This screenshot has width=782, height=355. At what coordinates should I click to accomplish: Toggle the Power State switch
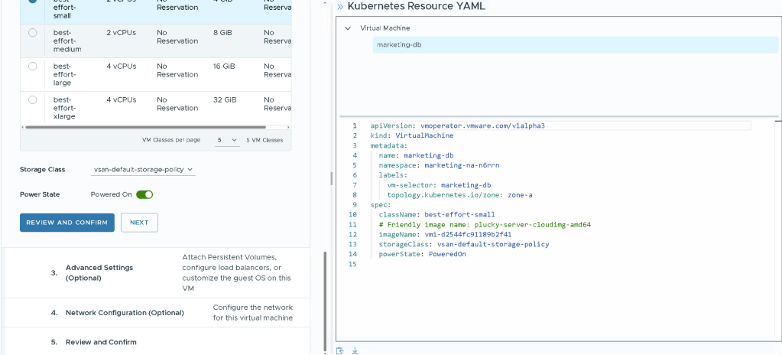(144, 194)
